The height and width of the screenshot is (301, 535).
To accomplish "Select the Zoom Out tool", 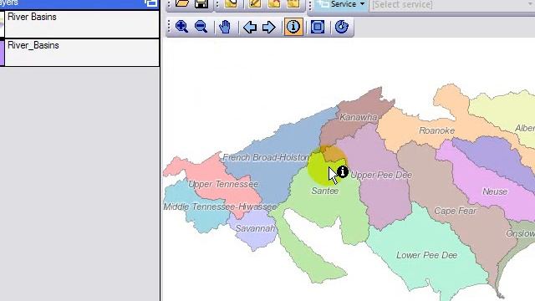I will pyautogui.click(x=201, y=27).
